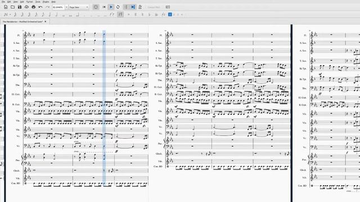Select voice 1
Screen dimensions: 360x202
click(x=170, y=15)
